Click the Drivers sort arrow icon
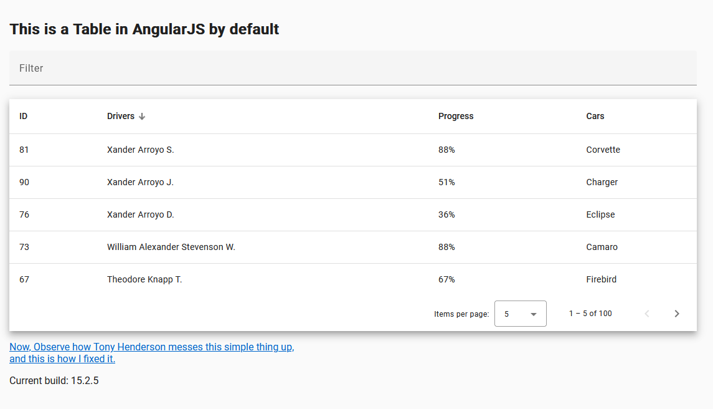The height and width of the screenshot is (409, 713). 142,117
